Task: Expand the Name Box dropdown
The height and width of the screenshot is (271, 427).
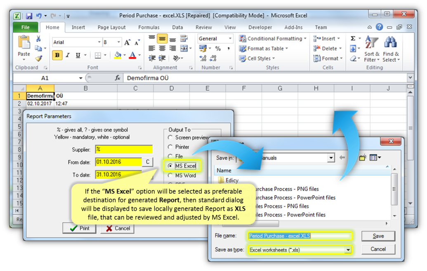Action: pyautogui.click(x=80, y=78)
